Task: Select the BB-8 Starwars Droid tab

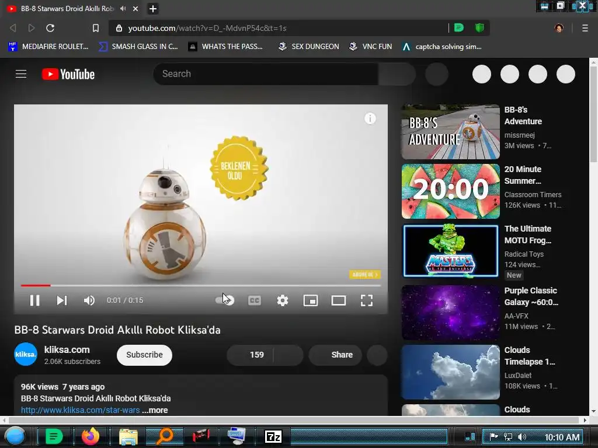Action: [67, 8]
